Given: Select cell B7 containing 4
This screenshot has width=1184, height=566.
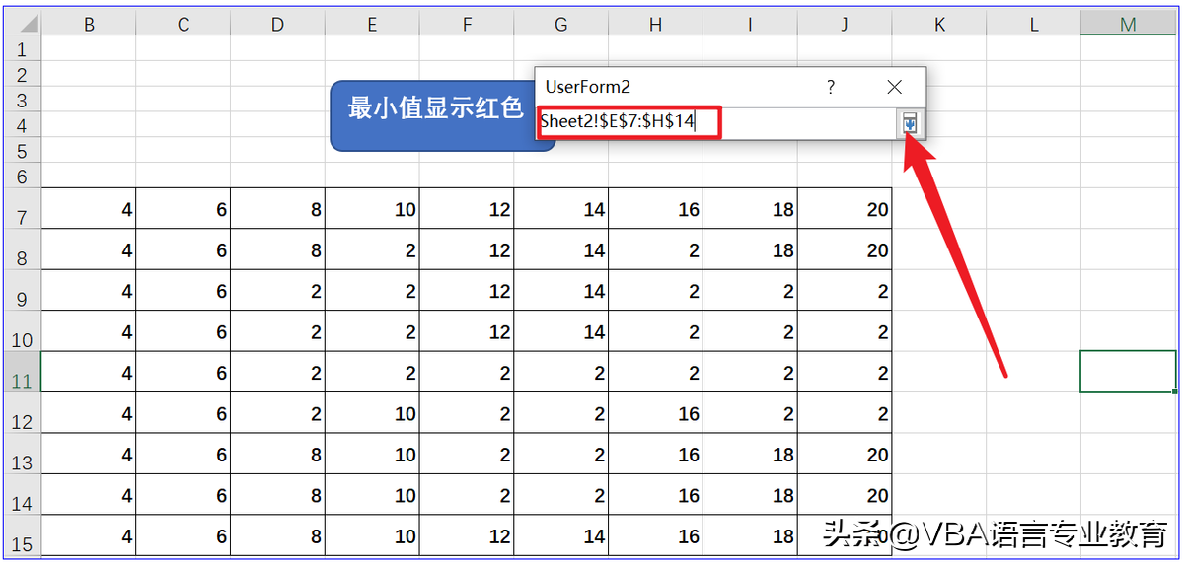Looking at the screenshot, I should (89, 208).
